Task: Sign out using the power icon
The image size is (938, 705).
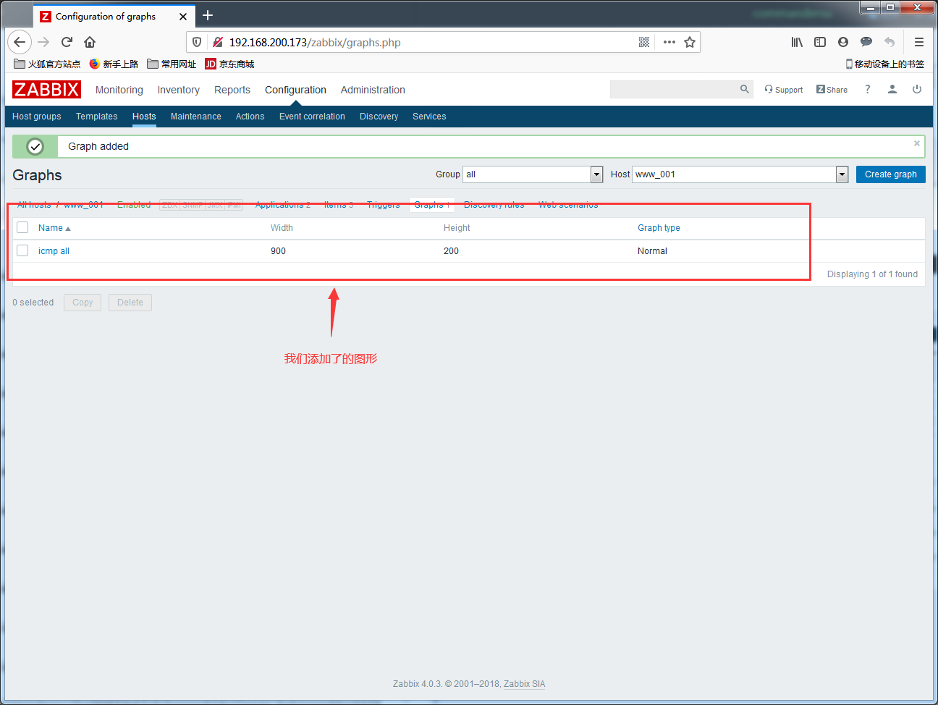Action: (x=917, y=89)
